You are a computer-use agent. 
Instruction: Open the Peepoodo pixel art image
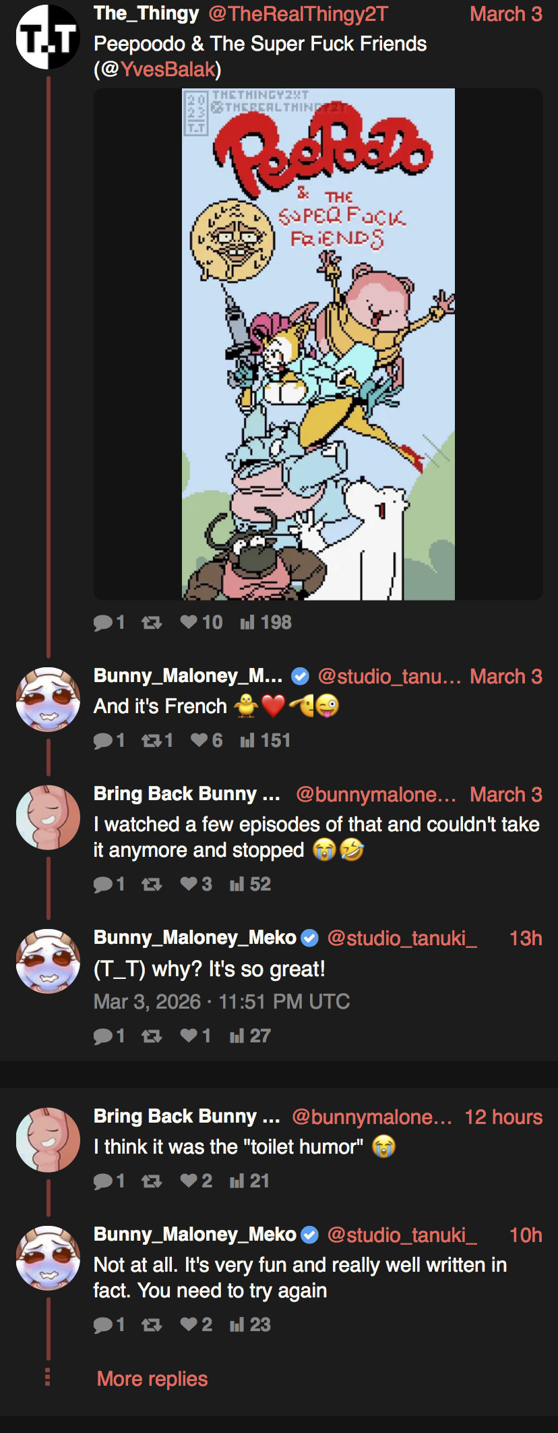[318, 344]
